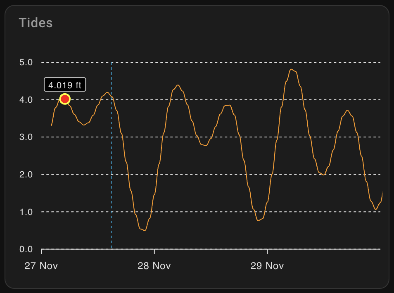Click the 1.0 y-axis label
This screenshot has width=394, height=293.
coord(26,212)
